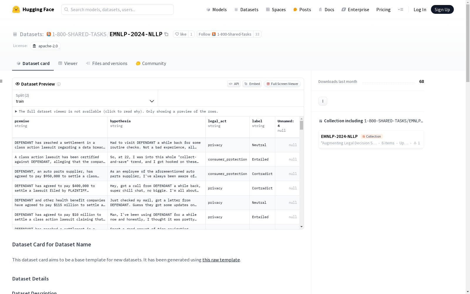
Task: Open the Split dropdown showing train
Action: coord(85,98)
